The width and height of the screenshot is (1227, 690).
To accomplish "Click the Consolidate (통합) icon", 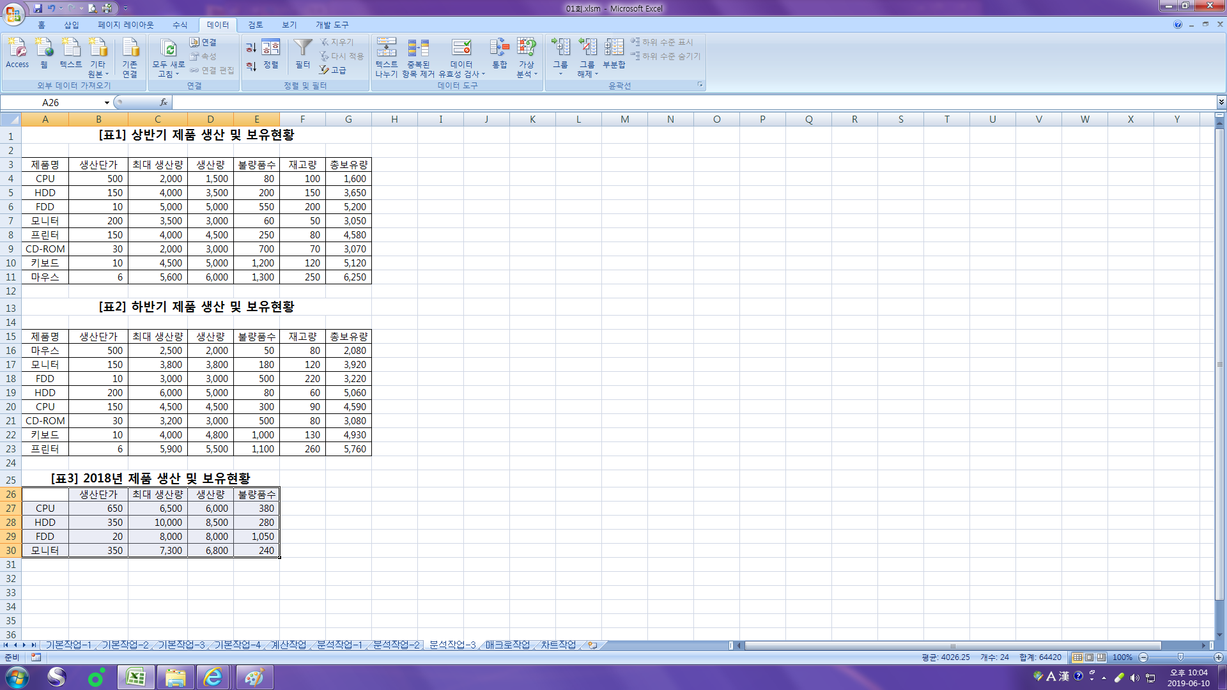I will coord(499,48).
